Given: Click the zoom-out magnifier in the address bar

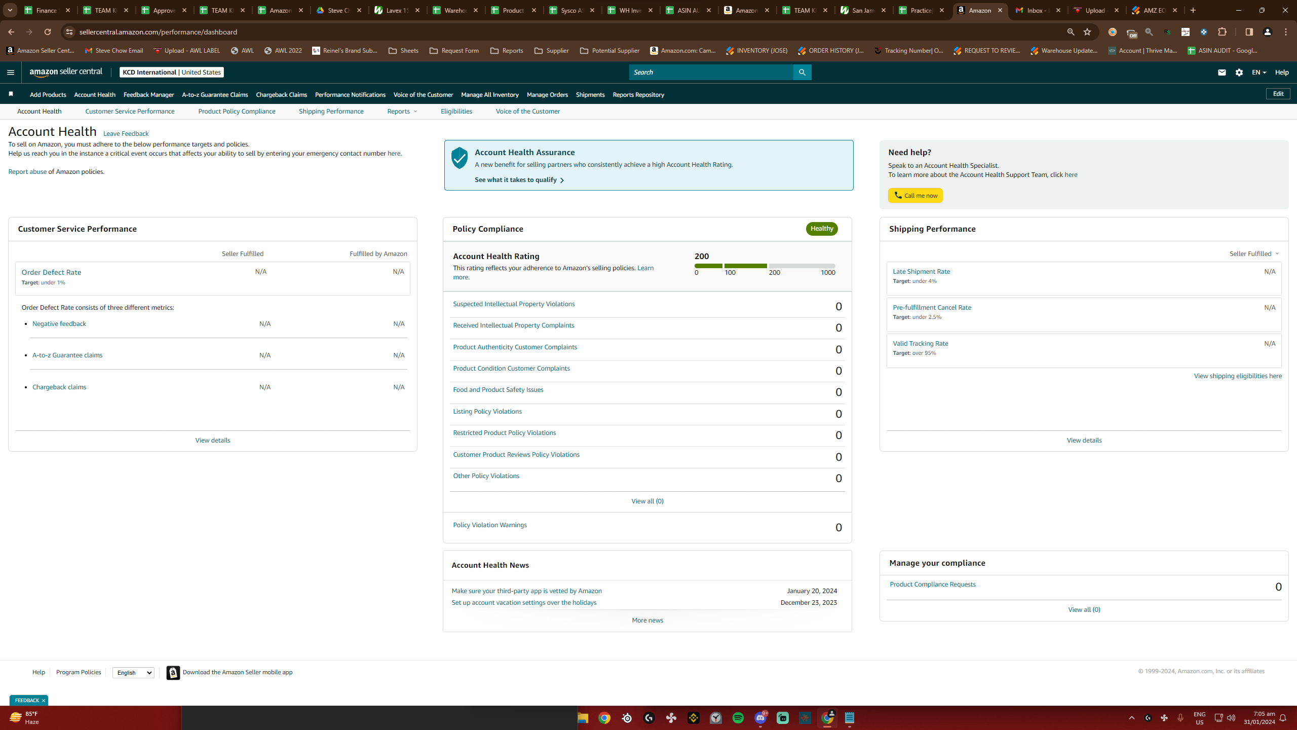Looking at the screenshot, I should [x=1071, y=32].
